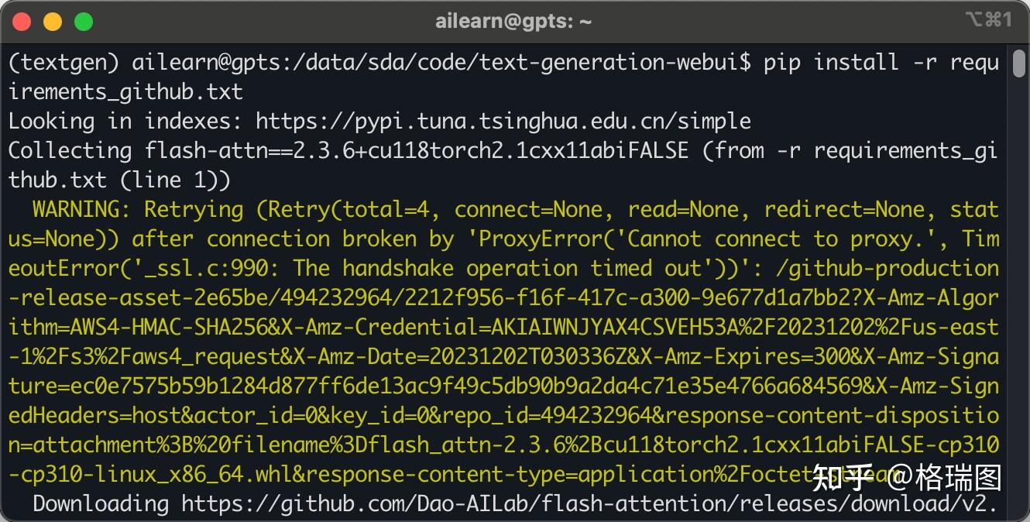Viewport: 1030px width, 522px height.
Task: Click the yellow minimize window button
Action: click(x=53, y=21)
